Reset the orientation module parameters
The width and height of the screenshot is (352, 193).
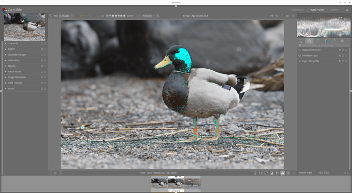[343, 56]
